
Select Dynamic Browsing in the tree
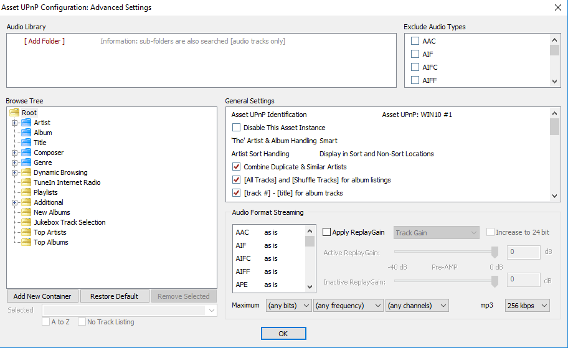click(x=60, y=172)
